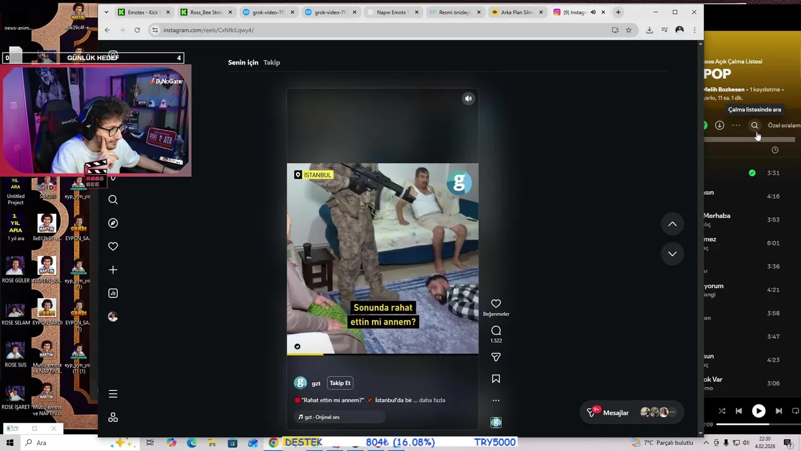Switch to Napım Emote browser tab
801x451 pixels.
(x=392, y=12)
